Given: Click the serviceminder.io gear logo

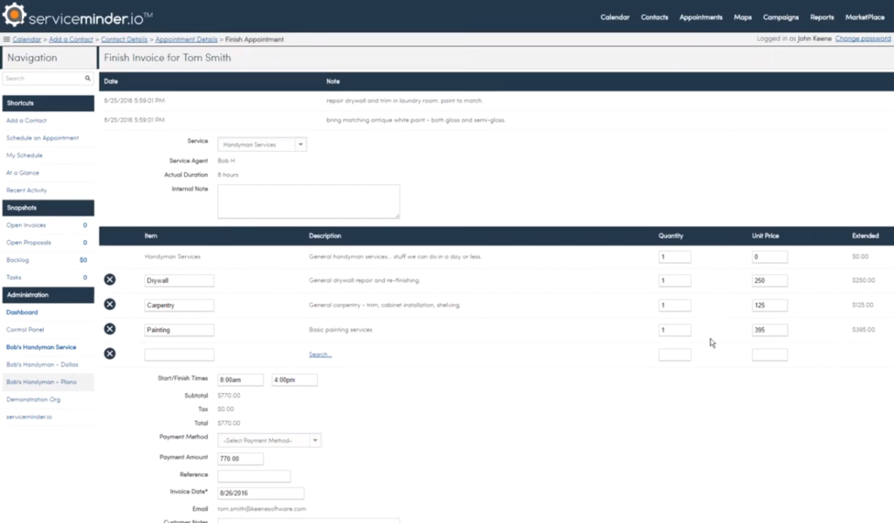Looking at the screenshot, I should coord(14,15).
